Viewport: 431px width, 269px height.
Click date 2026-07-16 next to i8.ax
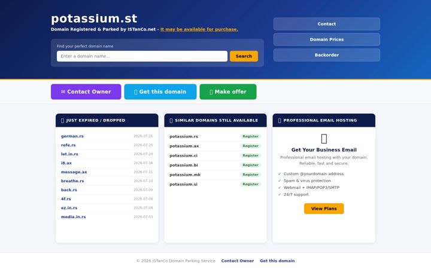pos(143,163)
